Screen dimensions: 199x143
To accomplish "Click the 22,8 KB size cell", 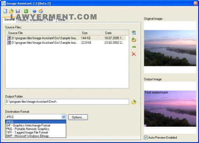I will (x=86, y=43).
